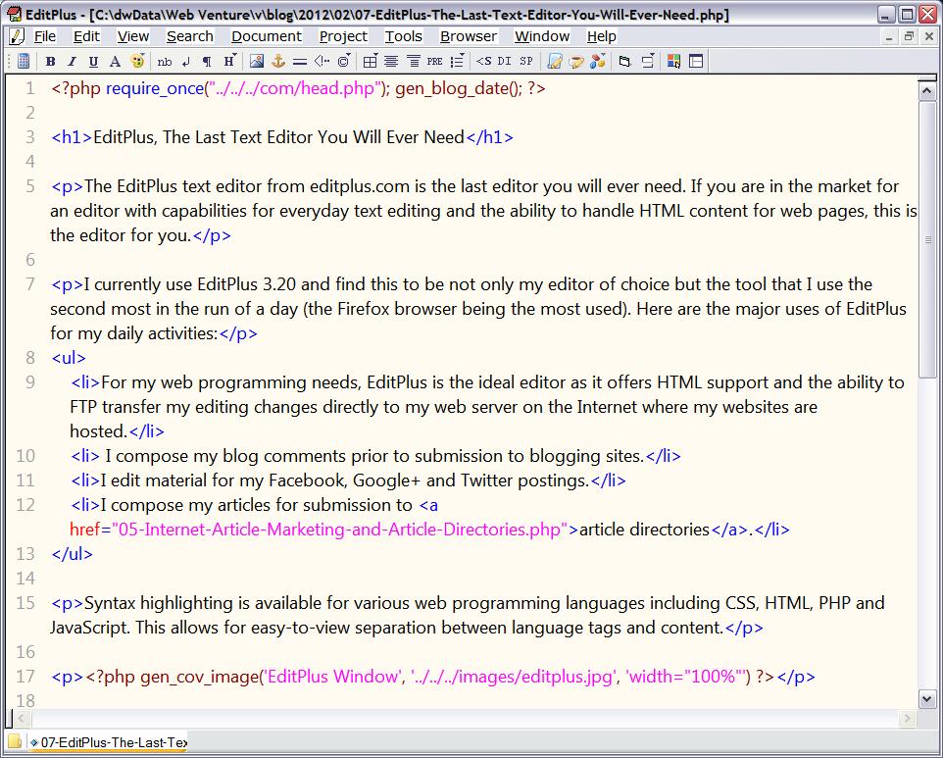Click the Anchor link icon

(x=277, y=62)
